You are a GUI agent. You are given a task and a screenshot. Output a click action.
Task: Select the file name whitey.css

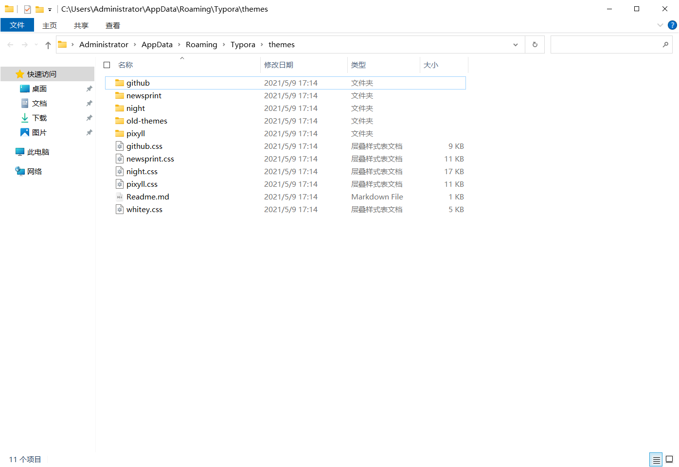(144, 209)
